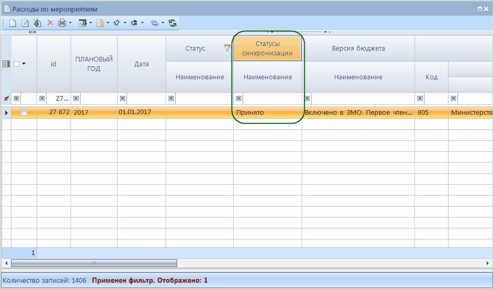Click the new document icon in toolbar
Screen dimensions: 494x289
[13, 23]
